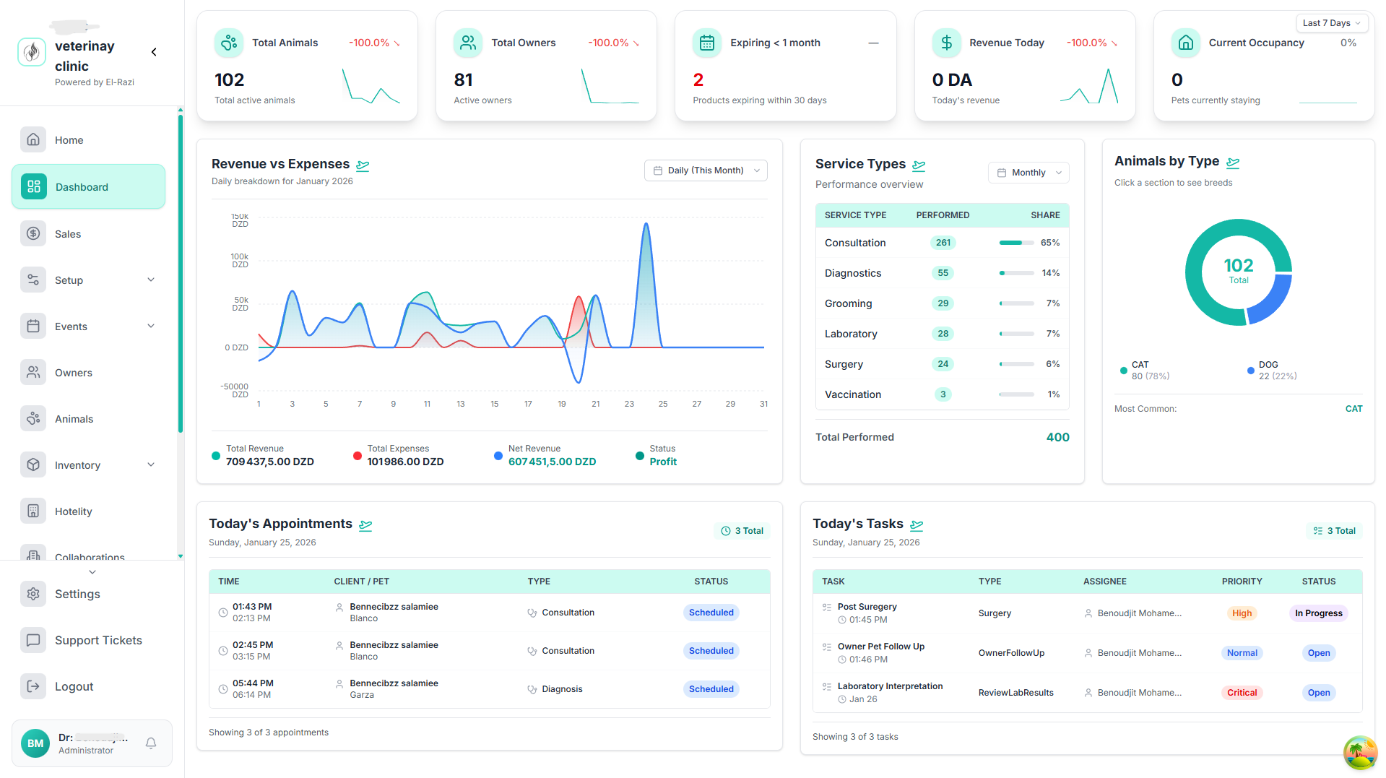This screenshot has width=1386, height=778.
Task: Collapse the sidebar with the chevron arrow
Action: click(x=154, y=52)
